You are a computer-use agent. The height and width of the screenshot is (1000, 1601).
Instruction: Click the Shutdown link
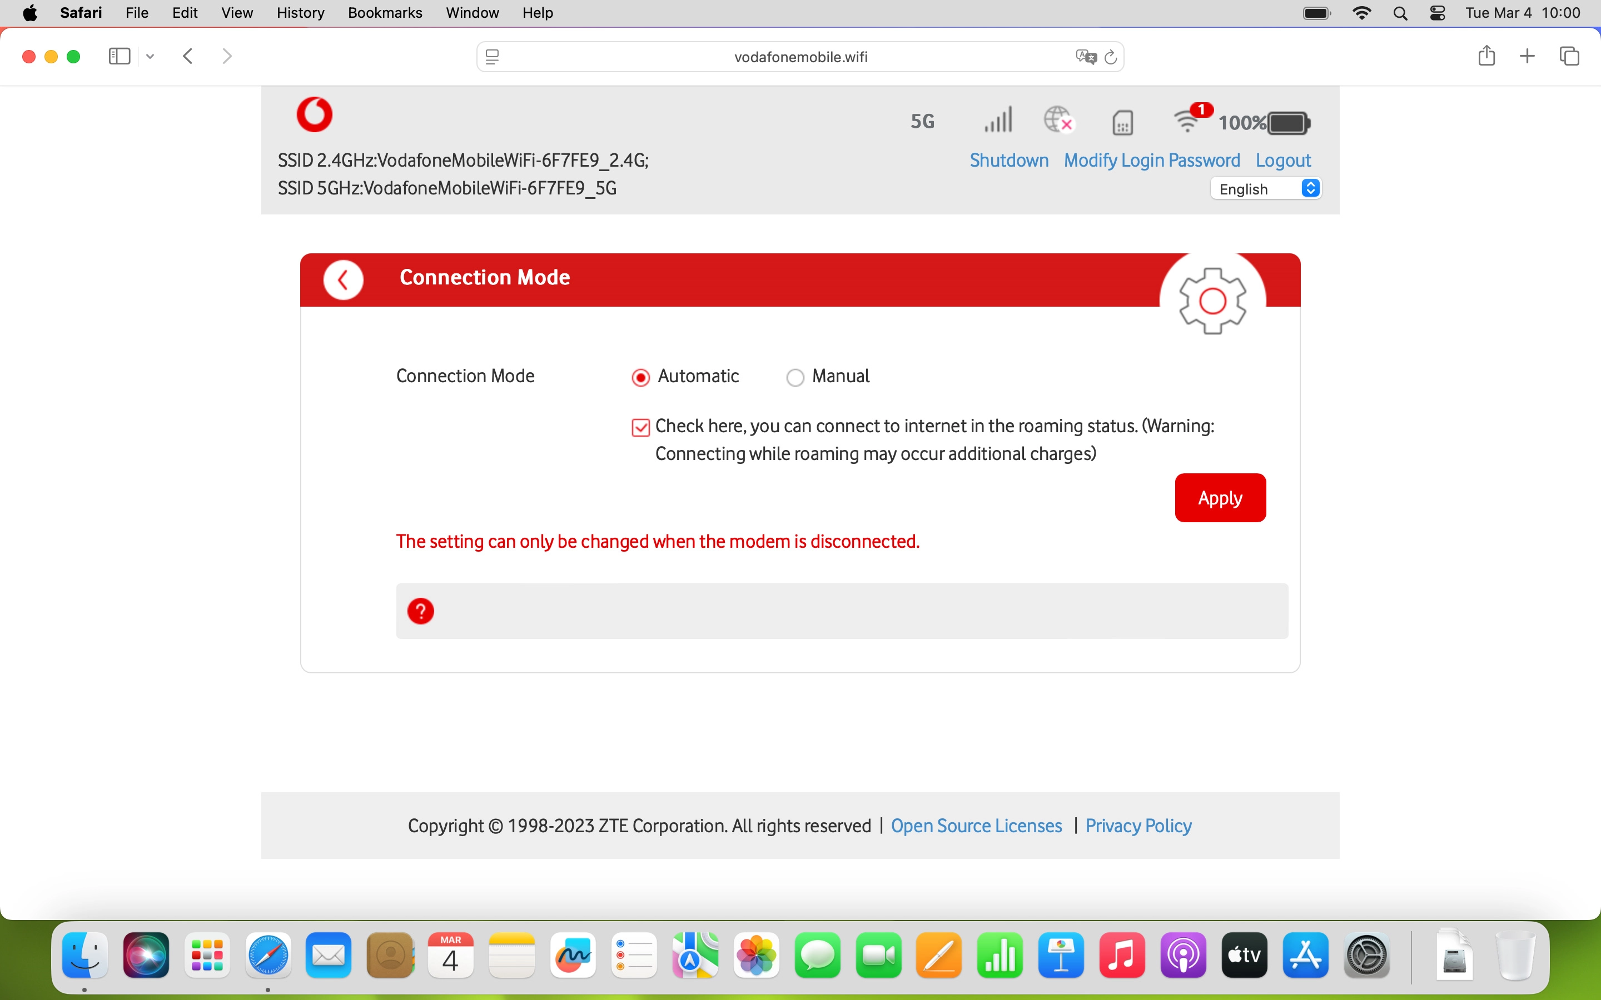click(x=1008, y=161)
